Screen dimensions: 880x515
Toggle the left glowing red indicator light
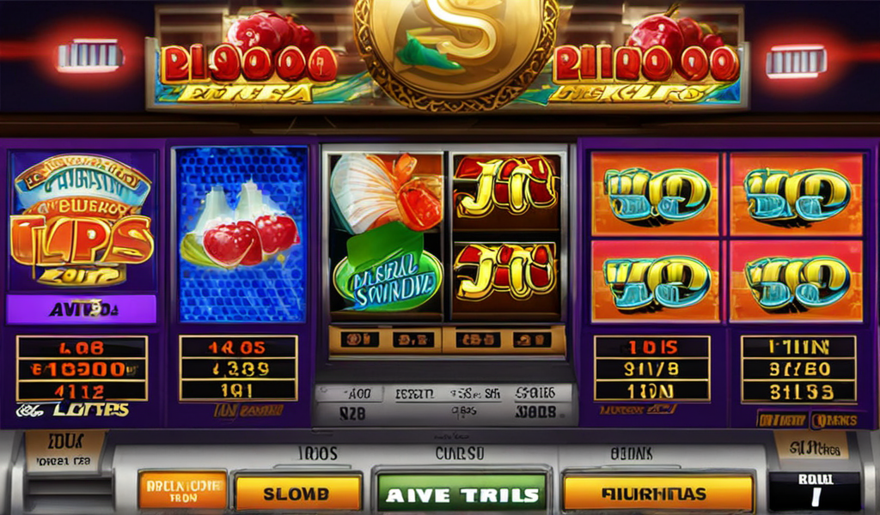[89, 56]
